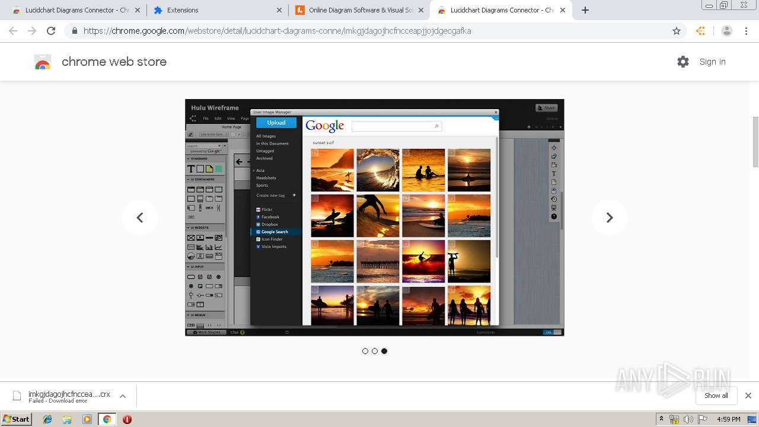This screenshot has width=759, height=427.
Task: Click the address bar URL field
Action: pyautogui.click(x=375, y=31)
